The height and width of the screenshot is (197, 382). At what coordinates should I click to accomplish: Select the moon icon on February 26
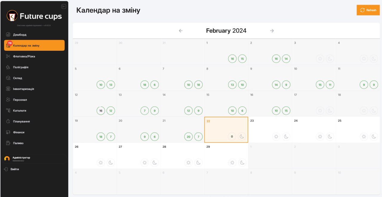[x=111, y=163]
